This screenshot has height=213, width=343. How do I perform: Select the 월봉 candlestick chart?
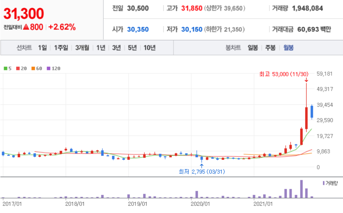[x=288, y=48]
